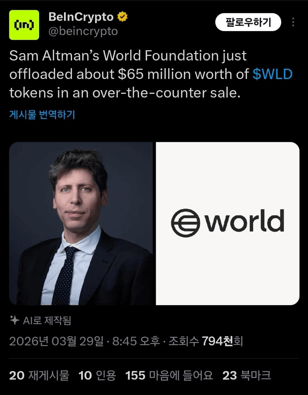Show the 155 마음에 들어요 likes list

click(x=169, y=375)
